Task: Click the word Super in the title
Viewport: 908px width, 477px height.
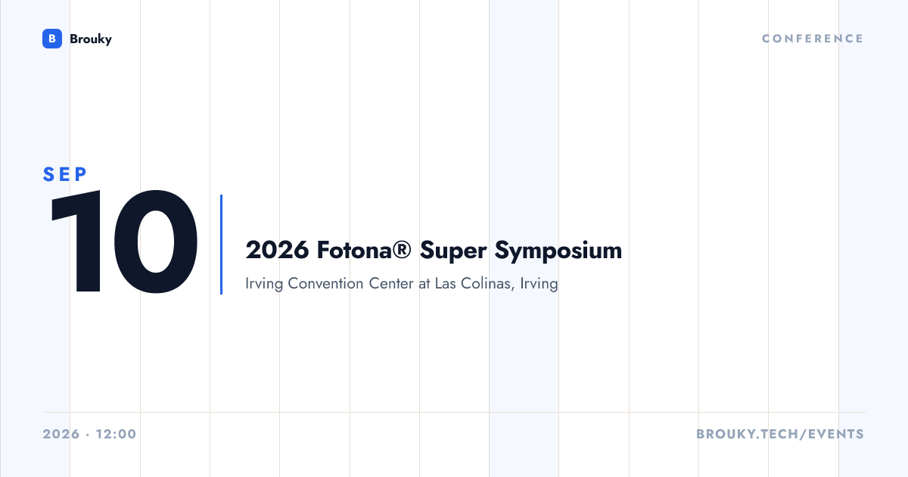Action: click(454, 251)
